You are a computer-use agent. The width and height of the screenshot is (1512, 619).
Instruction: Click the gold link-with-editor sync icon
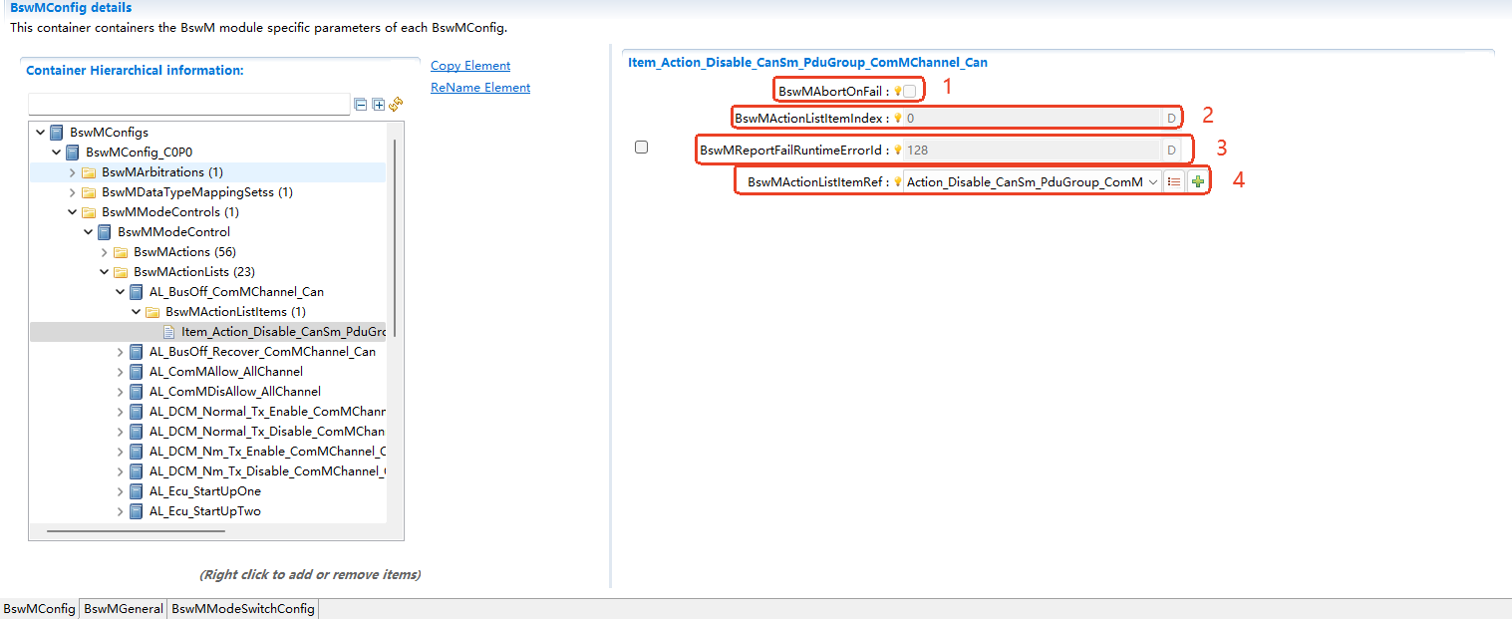pyautogui.click(x=395, y=103)
